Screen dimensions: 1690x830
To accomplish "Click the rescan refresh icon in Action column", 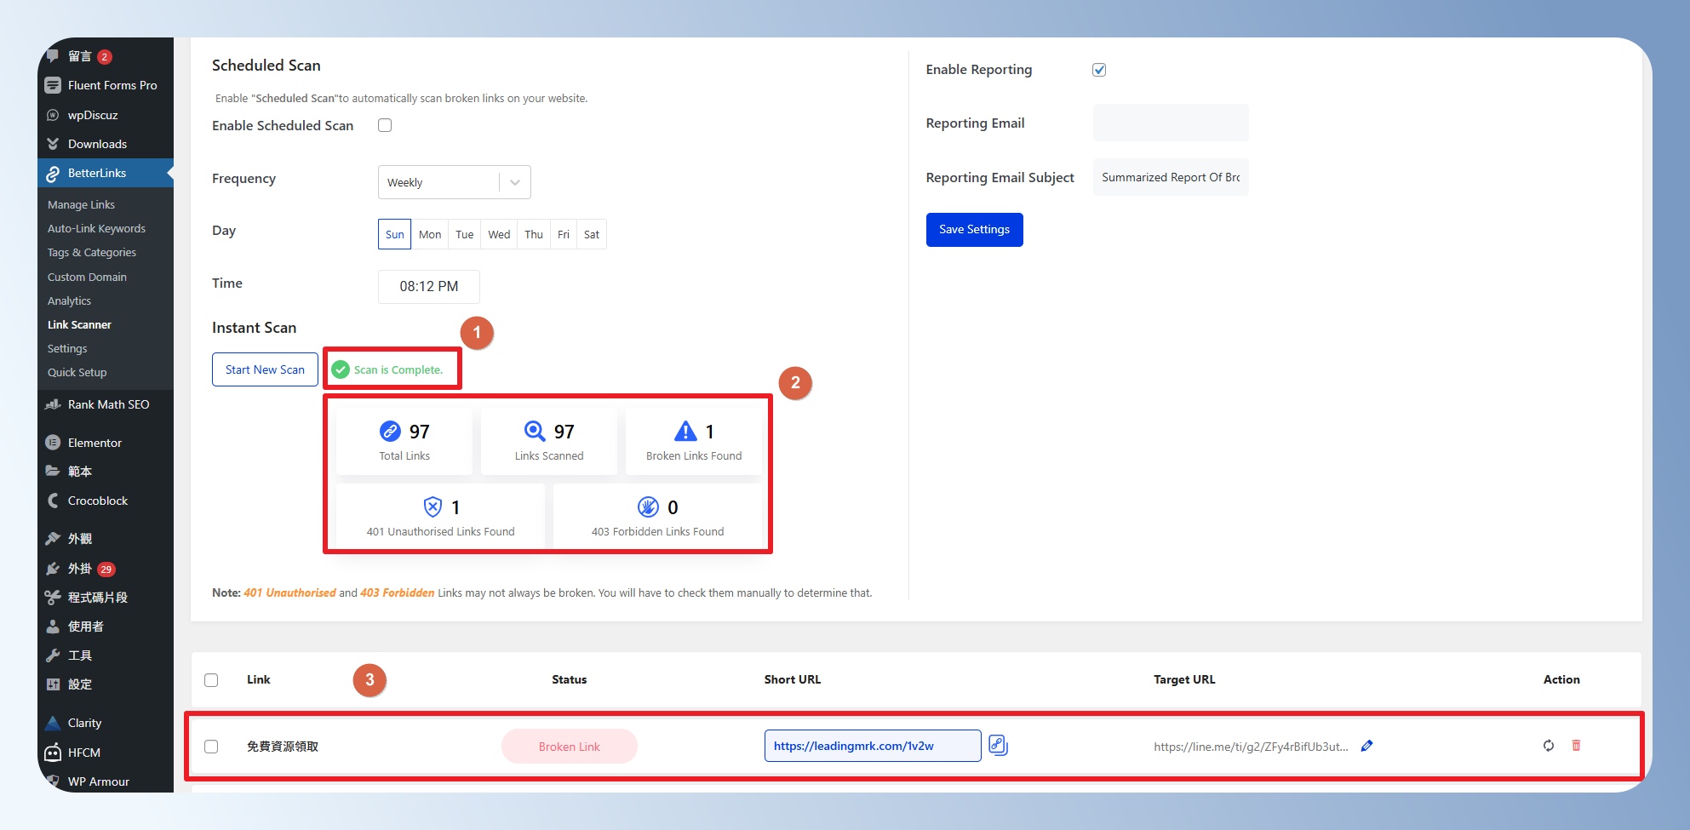I will point(1548,746).
